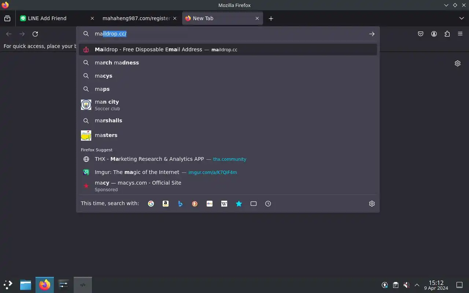Open the clipboard tray icon
The width and height of the screenshot is (469, 293).
[396, 285]
